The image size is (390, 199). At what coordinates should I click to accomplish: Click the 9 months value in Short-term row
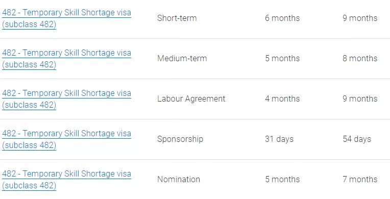[360, 18]
